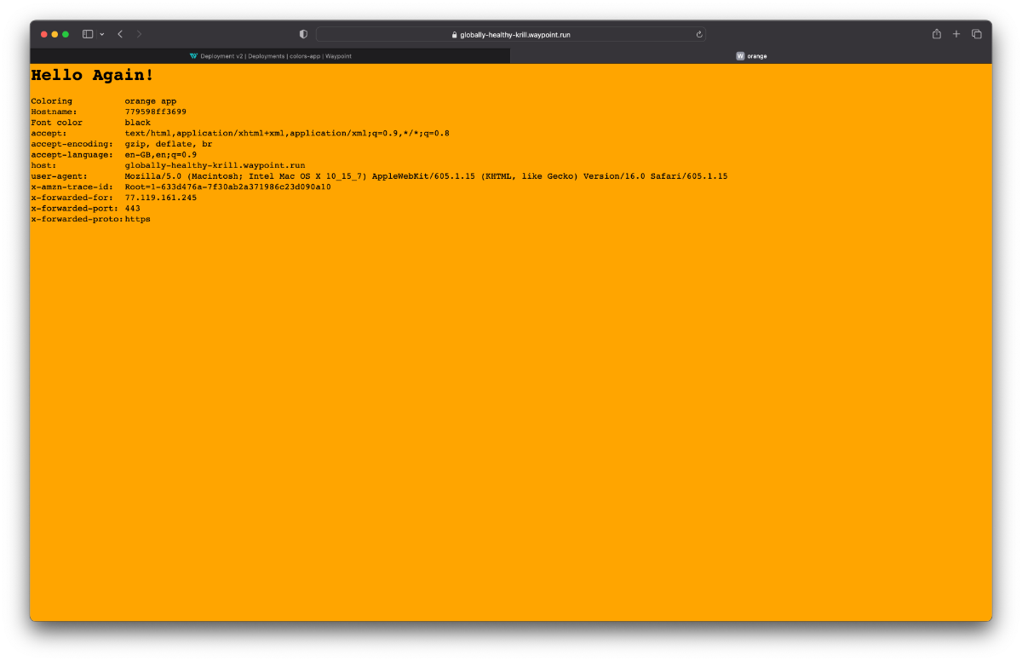Click the accept-language value en-GB,en;q=0.9
This screenshot has height=661, width=1022.
click(x=161, y=155)
